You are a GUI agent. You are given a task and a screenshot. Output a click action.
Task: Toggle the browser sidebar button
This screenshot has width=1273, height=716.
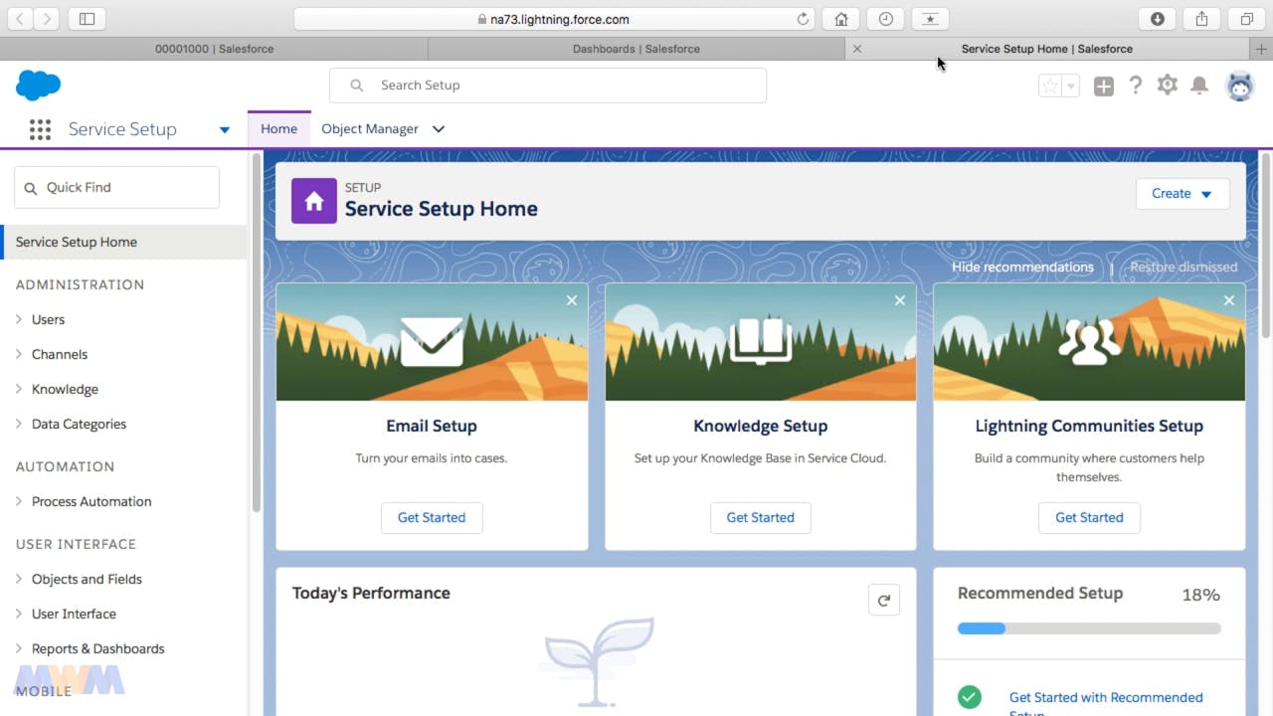click(x=88, y=19)
